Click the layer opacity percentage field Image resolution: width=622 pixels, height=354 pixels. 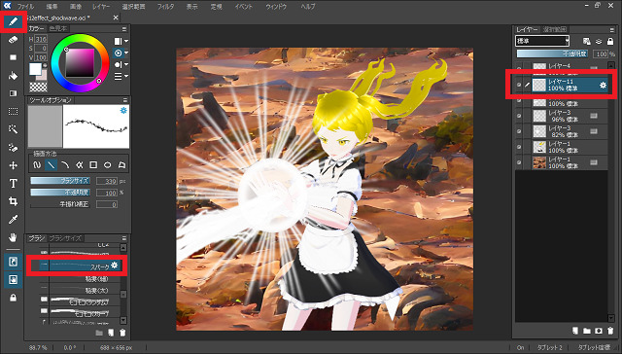[x=601, y=53]
